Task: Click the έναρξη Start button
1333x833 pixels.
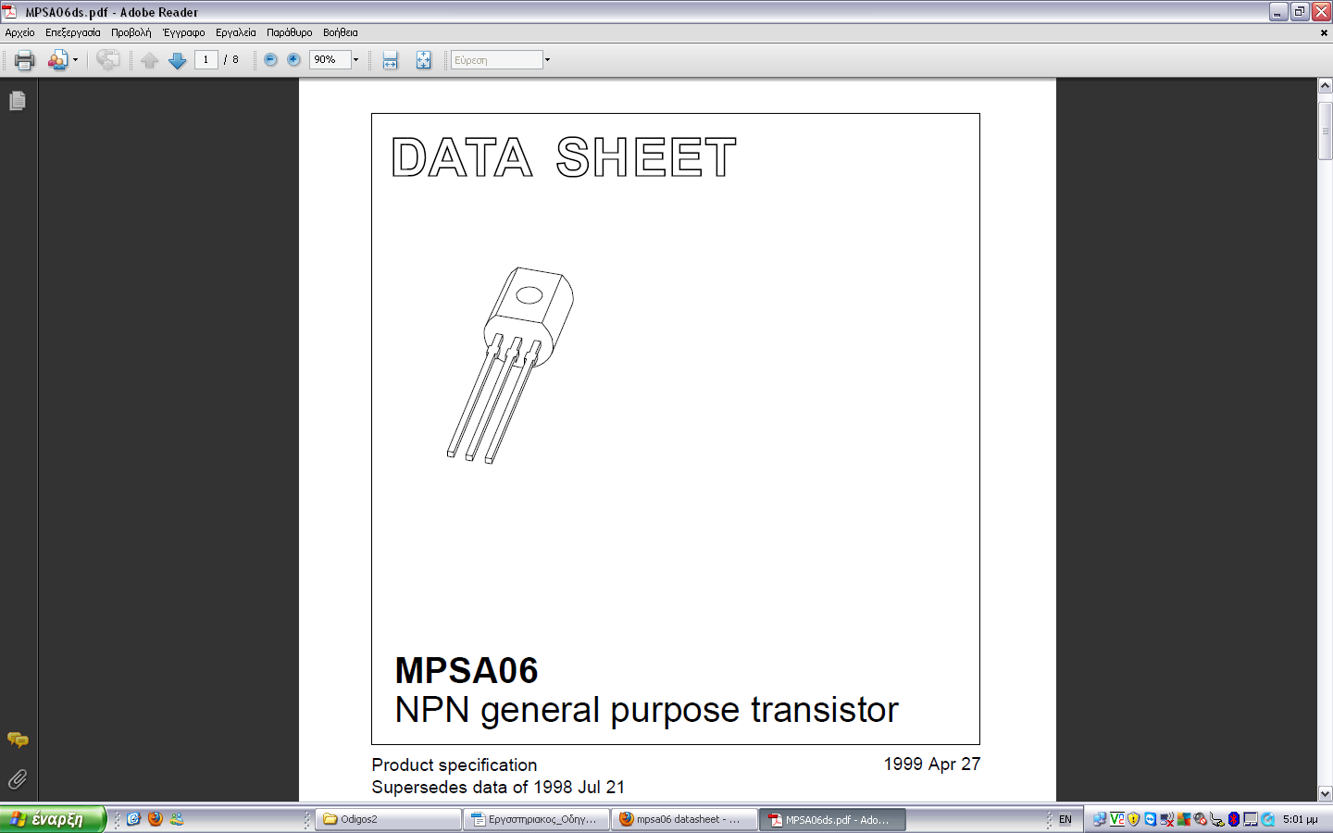Action: pyautogui.click(x=53, y=819)
